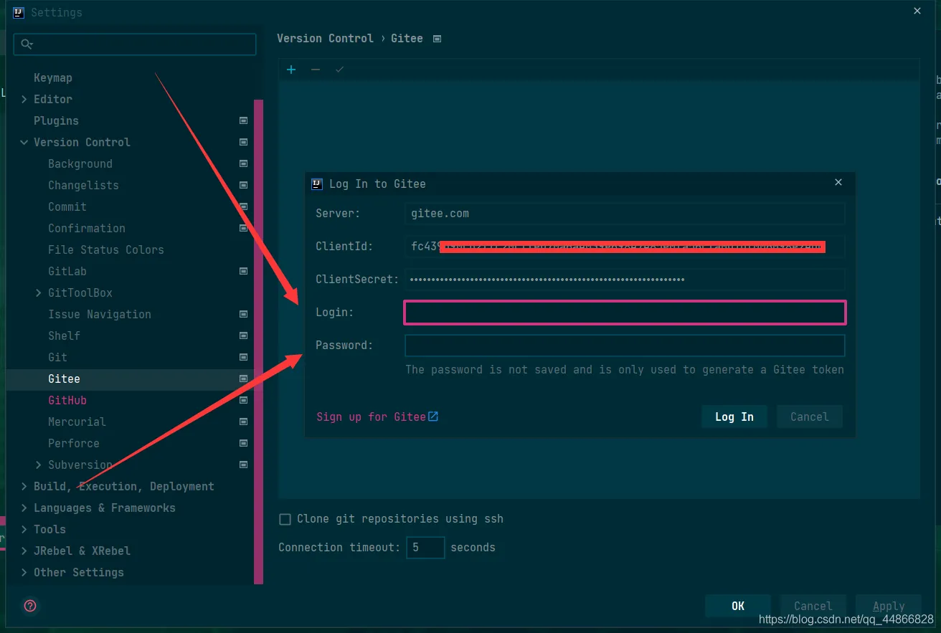Click the Connection timeout value field
Image resolution: width=941 pixels, height=633 pixels.
tap(425, 548)
